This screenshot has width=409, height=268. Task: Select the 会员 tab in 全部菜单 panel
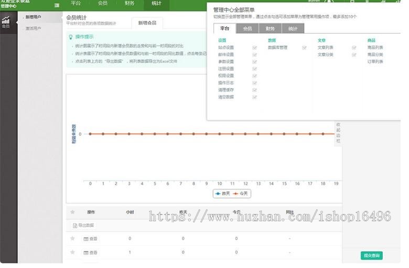tap(247, 29)
